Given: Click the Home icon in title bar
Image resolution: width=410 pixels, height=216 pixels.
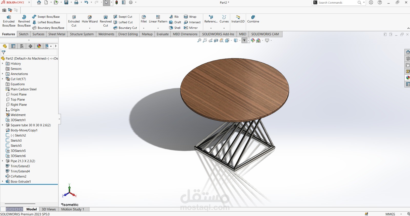Looking at the screenshot, I should point(39,3).
